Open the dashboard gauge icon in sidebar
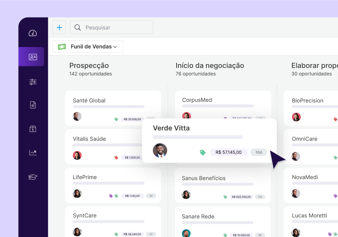Image resolution: width=338 pixels, height=237 pixels. tap(33, 33)
